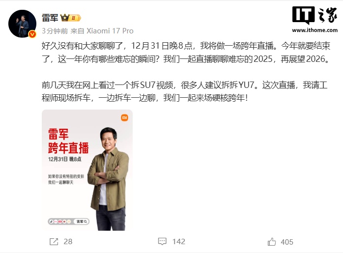Click the orange verified V badge
Screen dimensions: 343x253
click(x=32, y=34)
